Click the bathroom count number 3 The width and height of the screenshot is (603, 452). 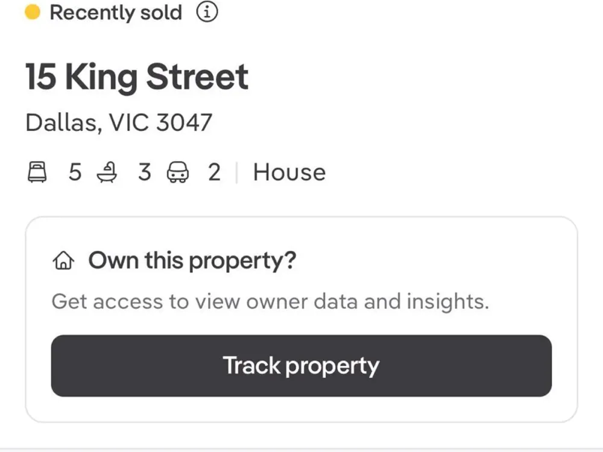click(144, 172)
